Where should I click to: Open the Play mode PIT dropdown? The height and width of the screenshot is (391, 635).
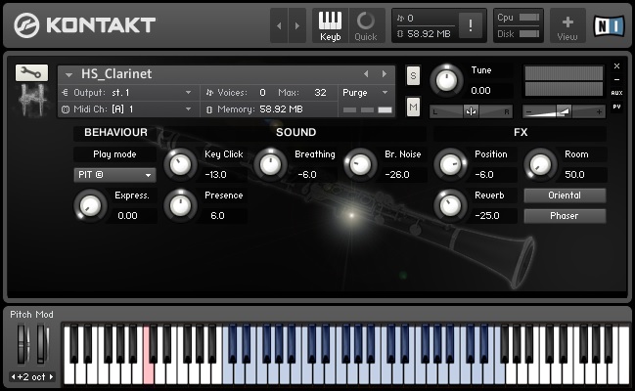pyautogui.click(x=114, y=175)
